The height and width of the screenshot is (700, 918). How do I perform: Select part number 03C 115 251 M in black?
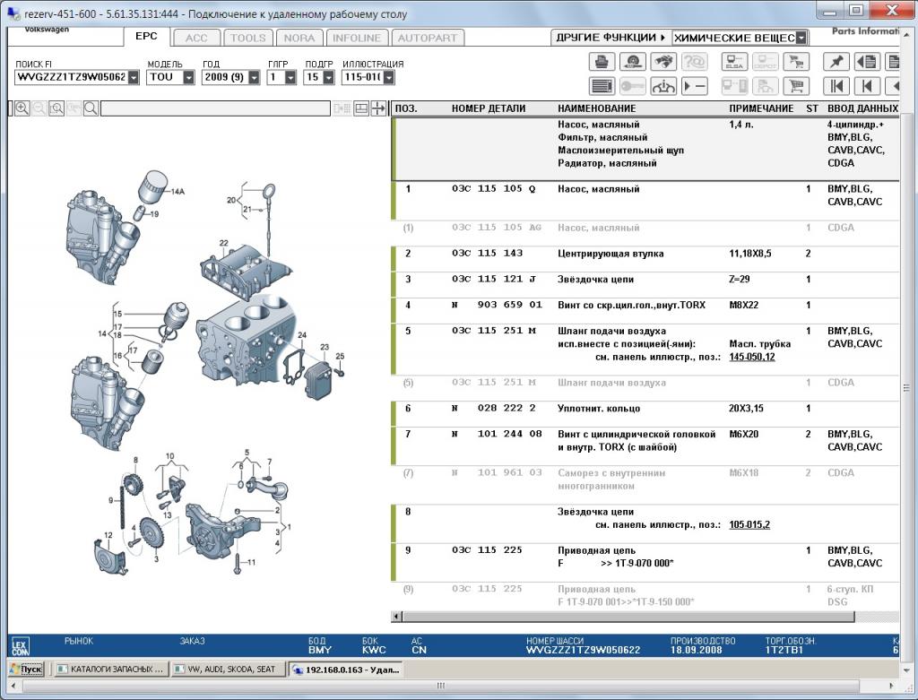[494, 331]
